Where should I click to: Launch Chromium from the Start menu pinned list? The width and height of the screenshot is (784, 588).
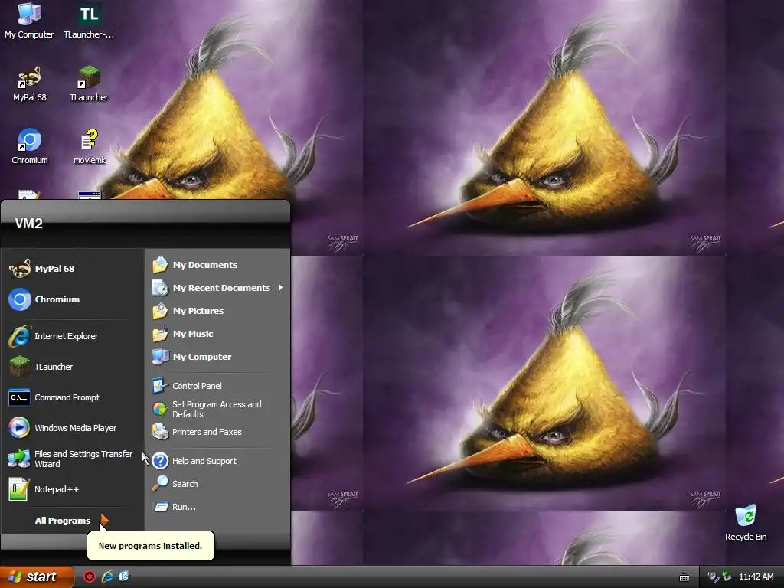[73, 299]
